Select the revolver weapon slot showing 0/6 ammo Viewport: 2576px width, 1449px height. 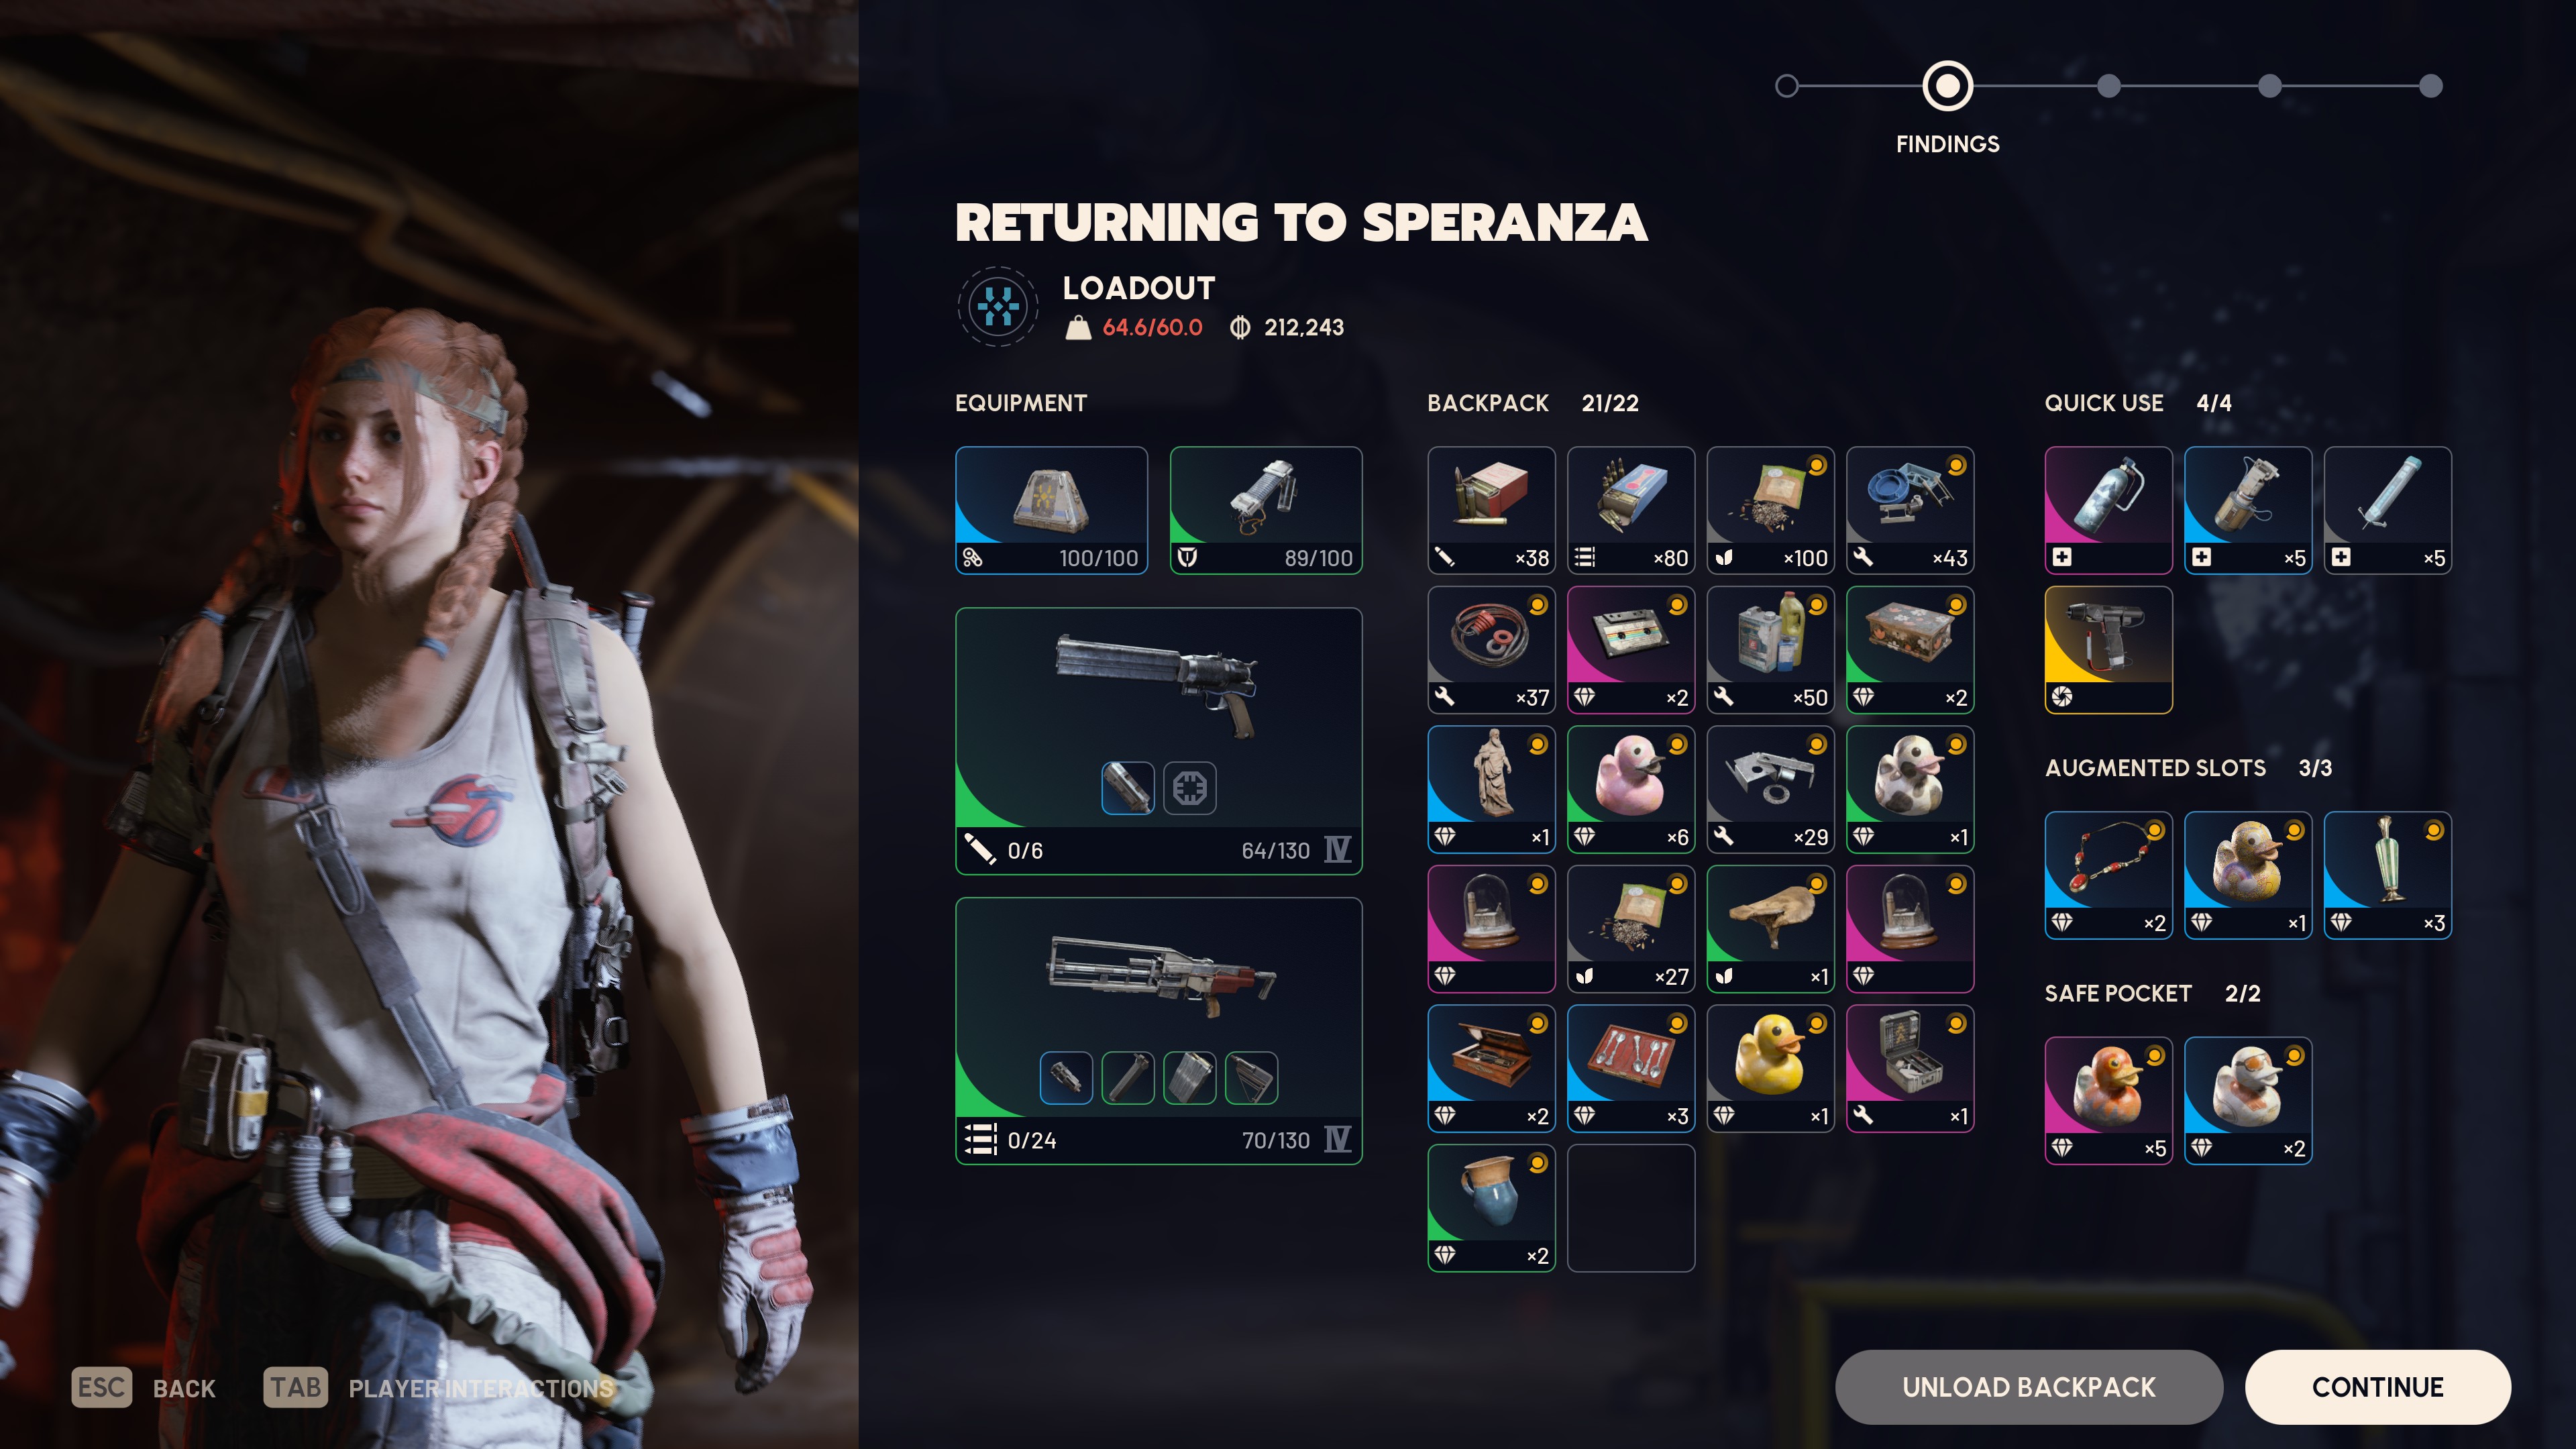pyautogui.click(x=1158, y=741)
